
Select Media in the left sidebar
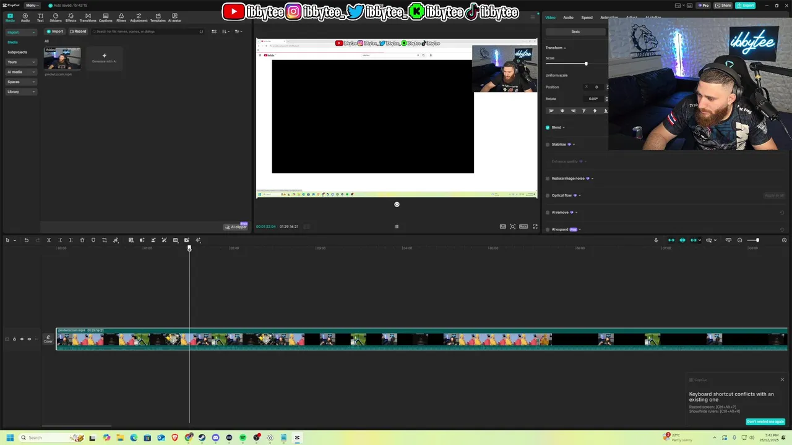[12, 42]
